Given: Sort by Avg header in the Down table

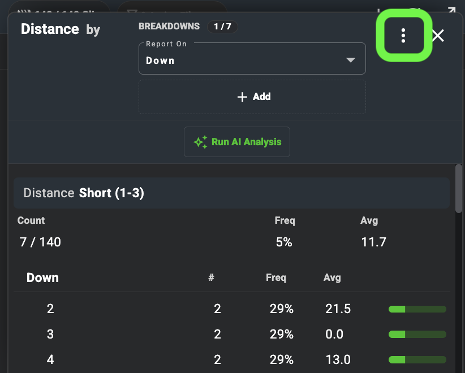Looking at the screenshot, I should point(332,277).
